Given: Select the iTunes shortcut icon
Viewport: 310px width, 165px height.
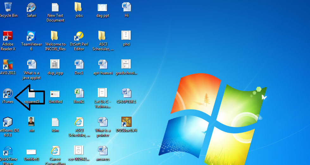Looking at the screenshot, I should pos(8,93).
